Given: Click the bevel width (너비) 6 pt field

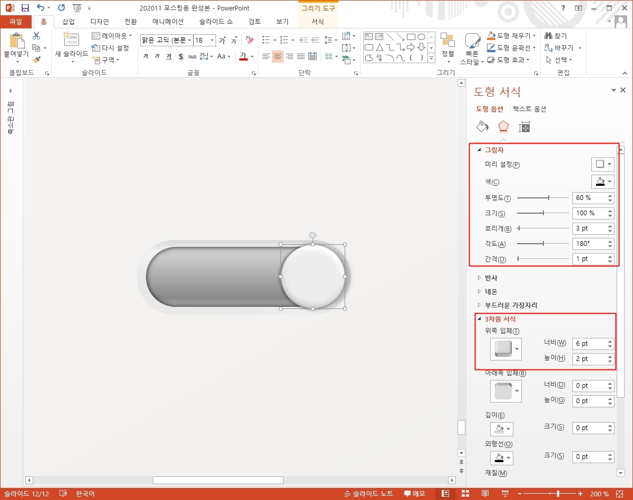Looking at the screenshot, I should tap(593, 344).
